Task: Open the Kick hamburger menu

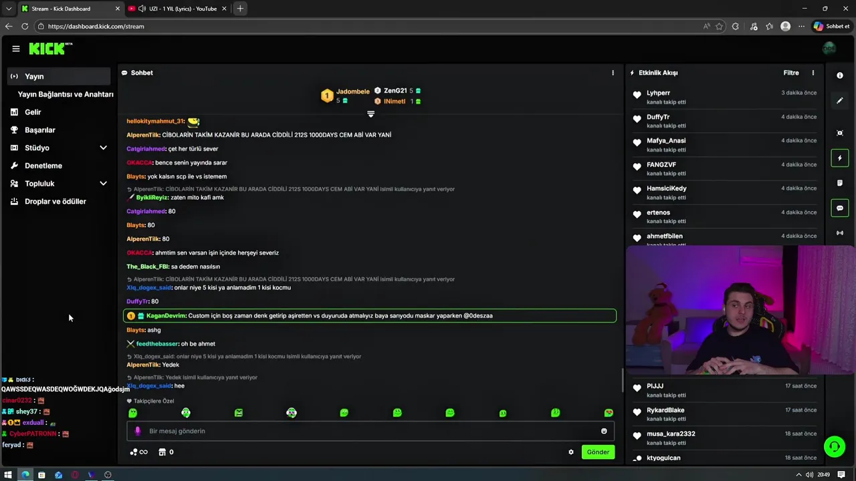Action: coord(16,49)
